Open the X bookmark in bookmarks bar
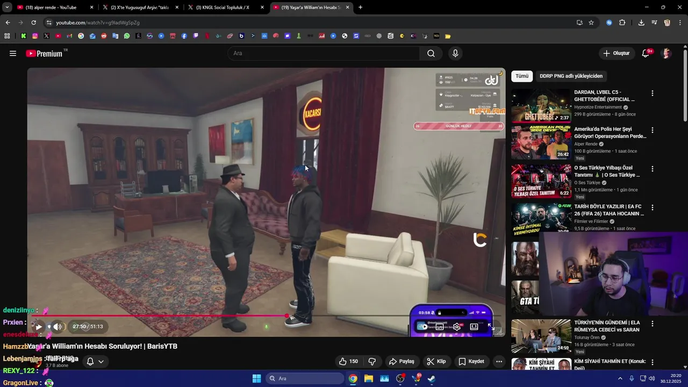The height and width of the screenshot is (387, 688). (46, 36)
